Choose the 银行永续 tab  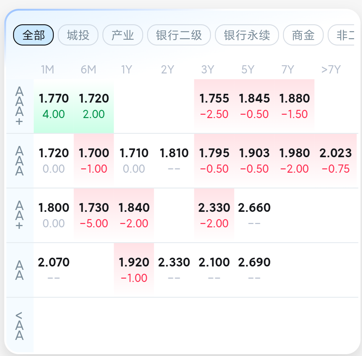coord(247,35)
